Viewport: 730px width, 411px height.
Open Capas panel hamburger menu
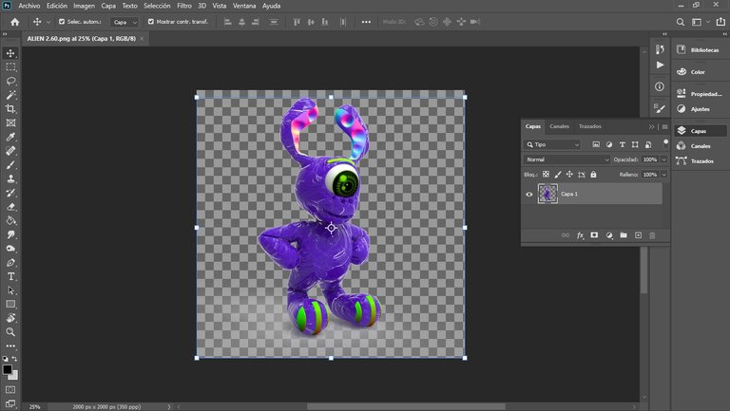coord(664,127)
